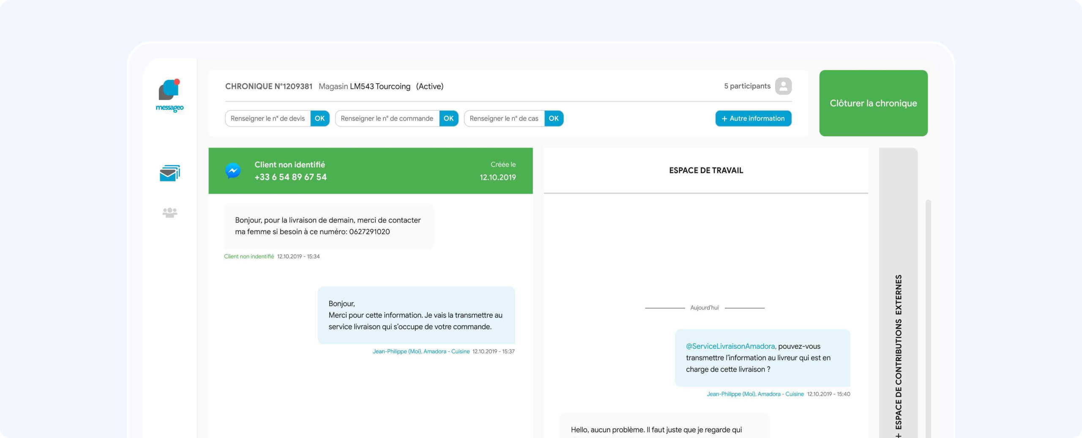Add another field via Autre information
Screen dimensions: 1082x438
(753, 118)
